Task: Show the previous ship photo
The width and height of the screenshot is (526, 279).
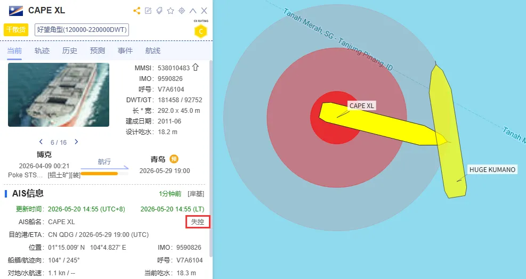Action: pyautogui.click(x=41, y=142)
